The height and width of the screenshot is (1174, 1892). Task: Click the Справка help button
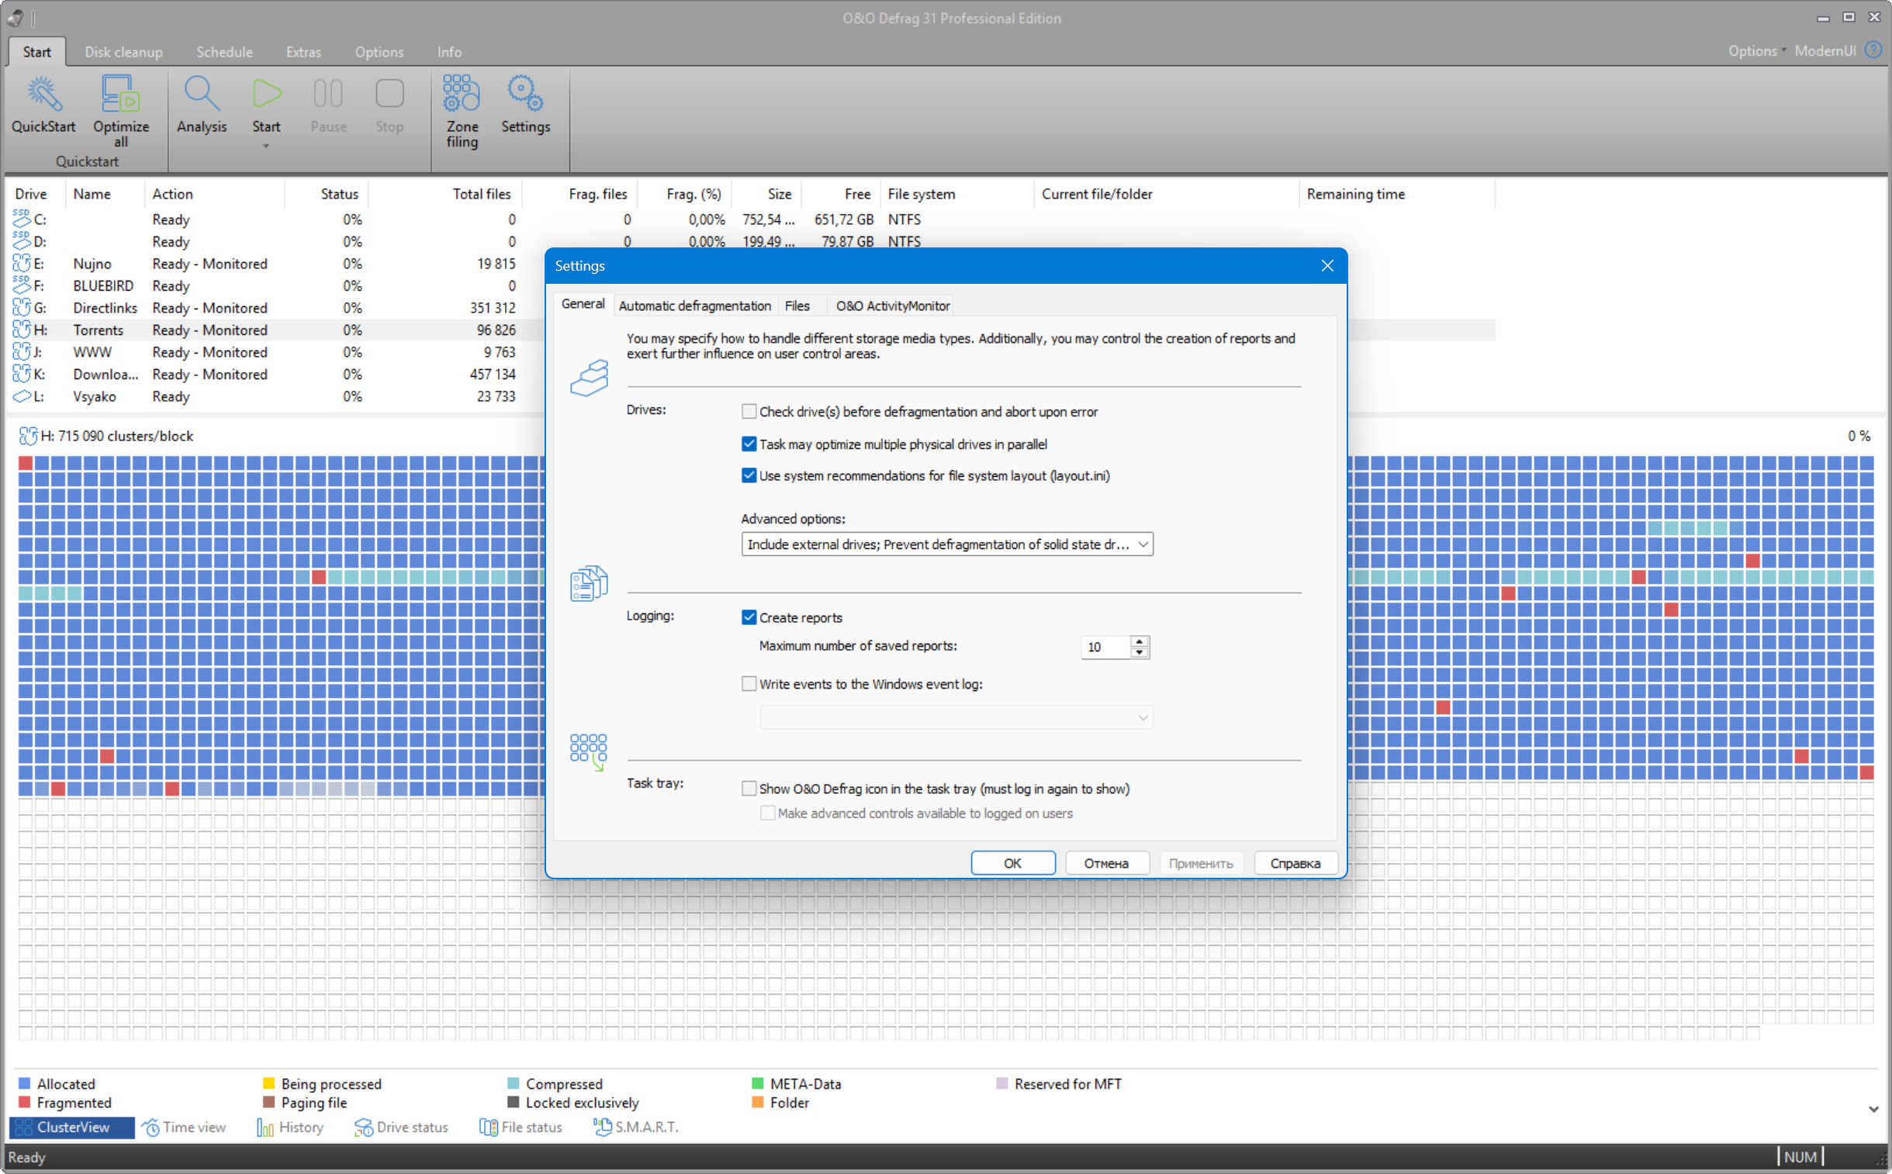coord(1295,863)
